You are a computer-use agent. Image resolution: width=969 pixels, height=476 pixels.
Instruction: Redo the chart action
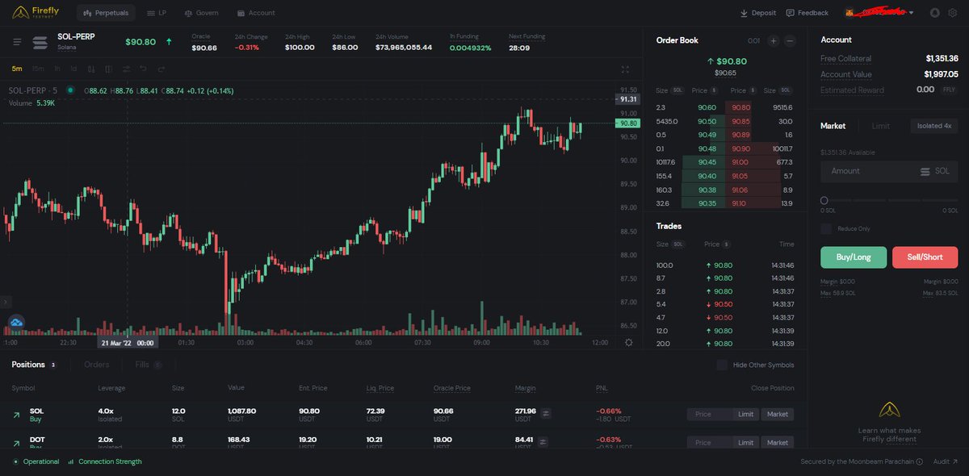pos(161,69)
